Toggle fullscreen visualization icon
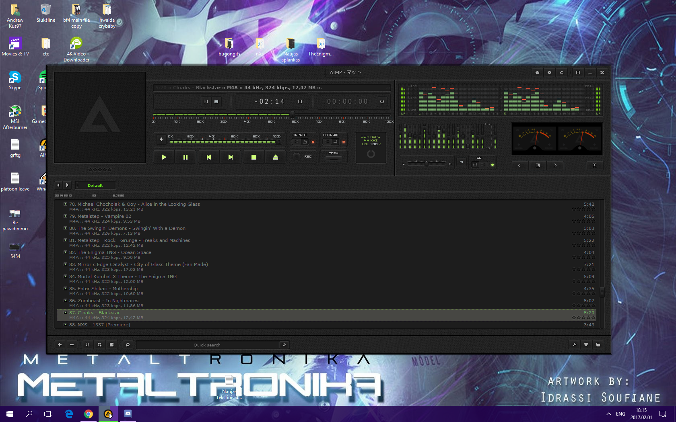Screen dimensions: 676x422 click(594, 165)
